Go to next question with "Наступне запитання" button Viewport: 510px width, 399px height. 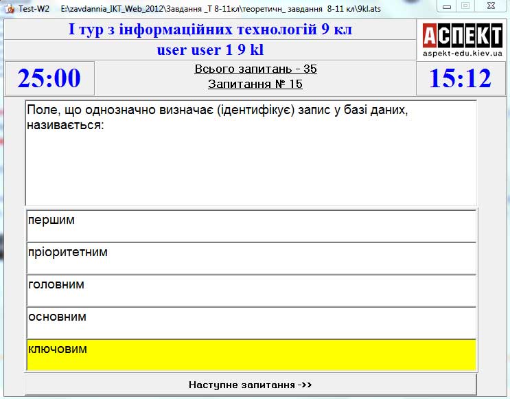point(251,385)
